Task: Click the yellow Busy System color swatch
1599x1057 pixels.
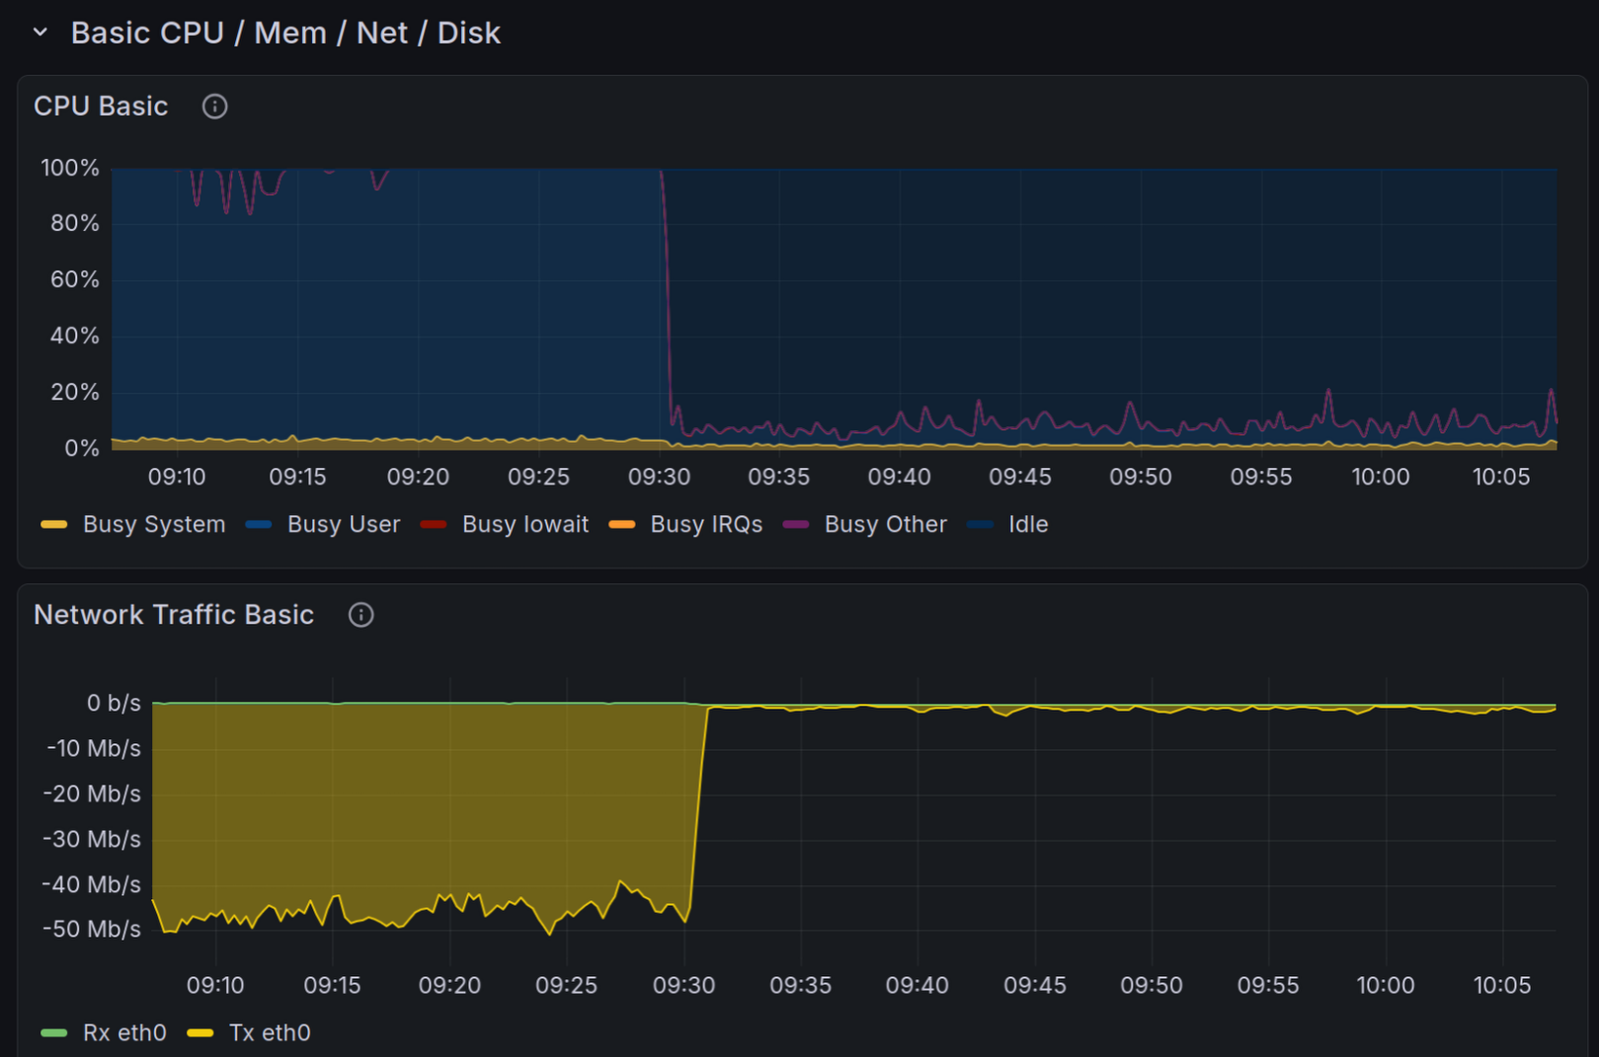Action: (x=54, y=524)
